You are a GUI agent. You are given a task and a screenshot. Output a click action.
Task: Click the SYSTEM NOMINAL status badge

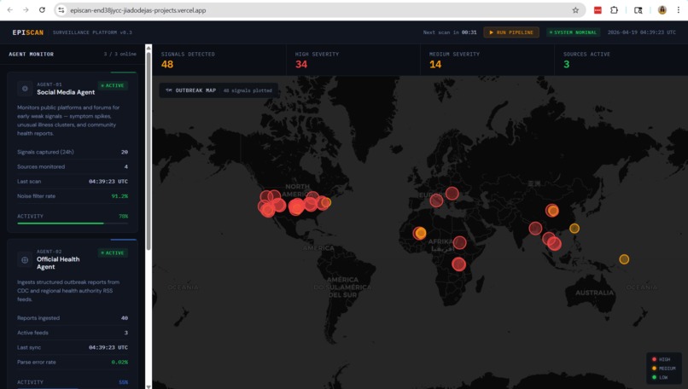pyautogui.click(x=573, y=32)
